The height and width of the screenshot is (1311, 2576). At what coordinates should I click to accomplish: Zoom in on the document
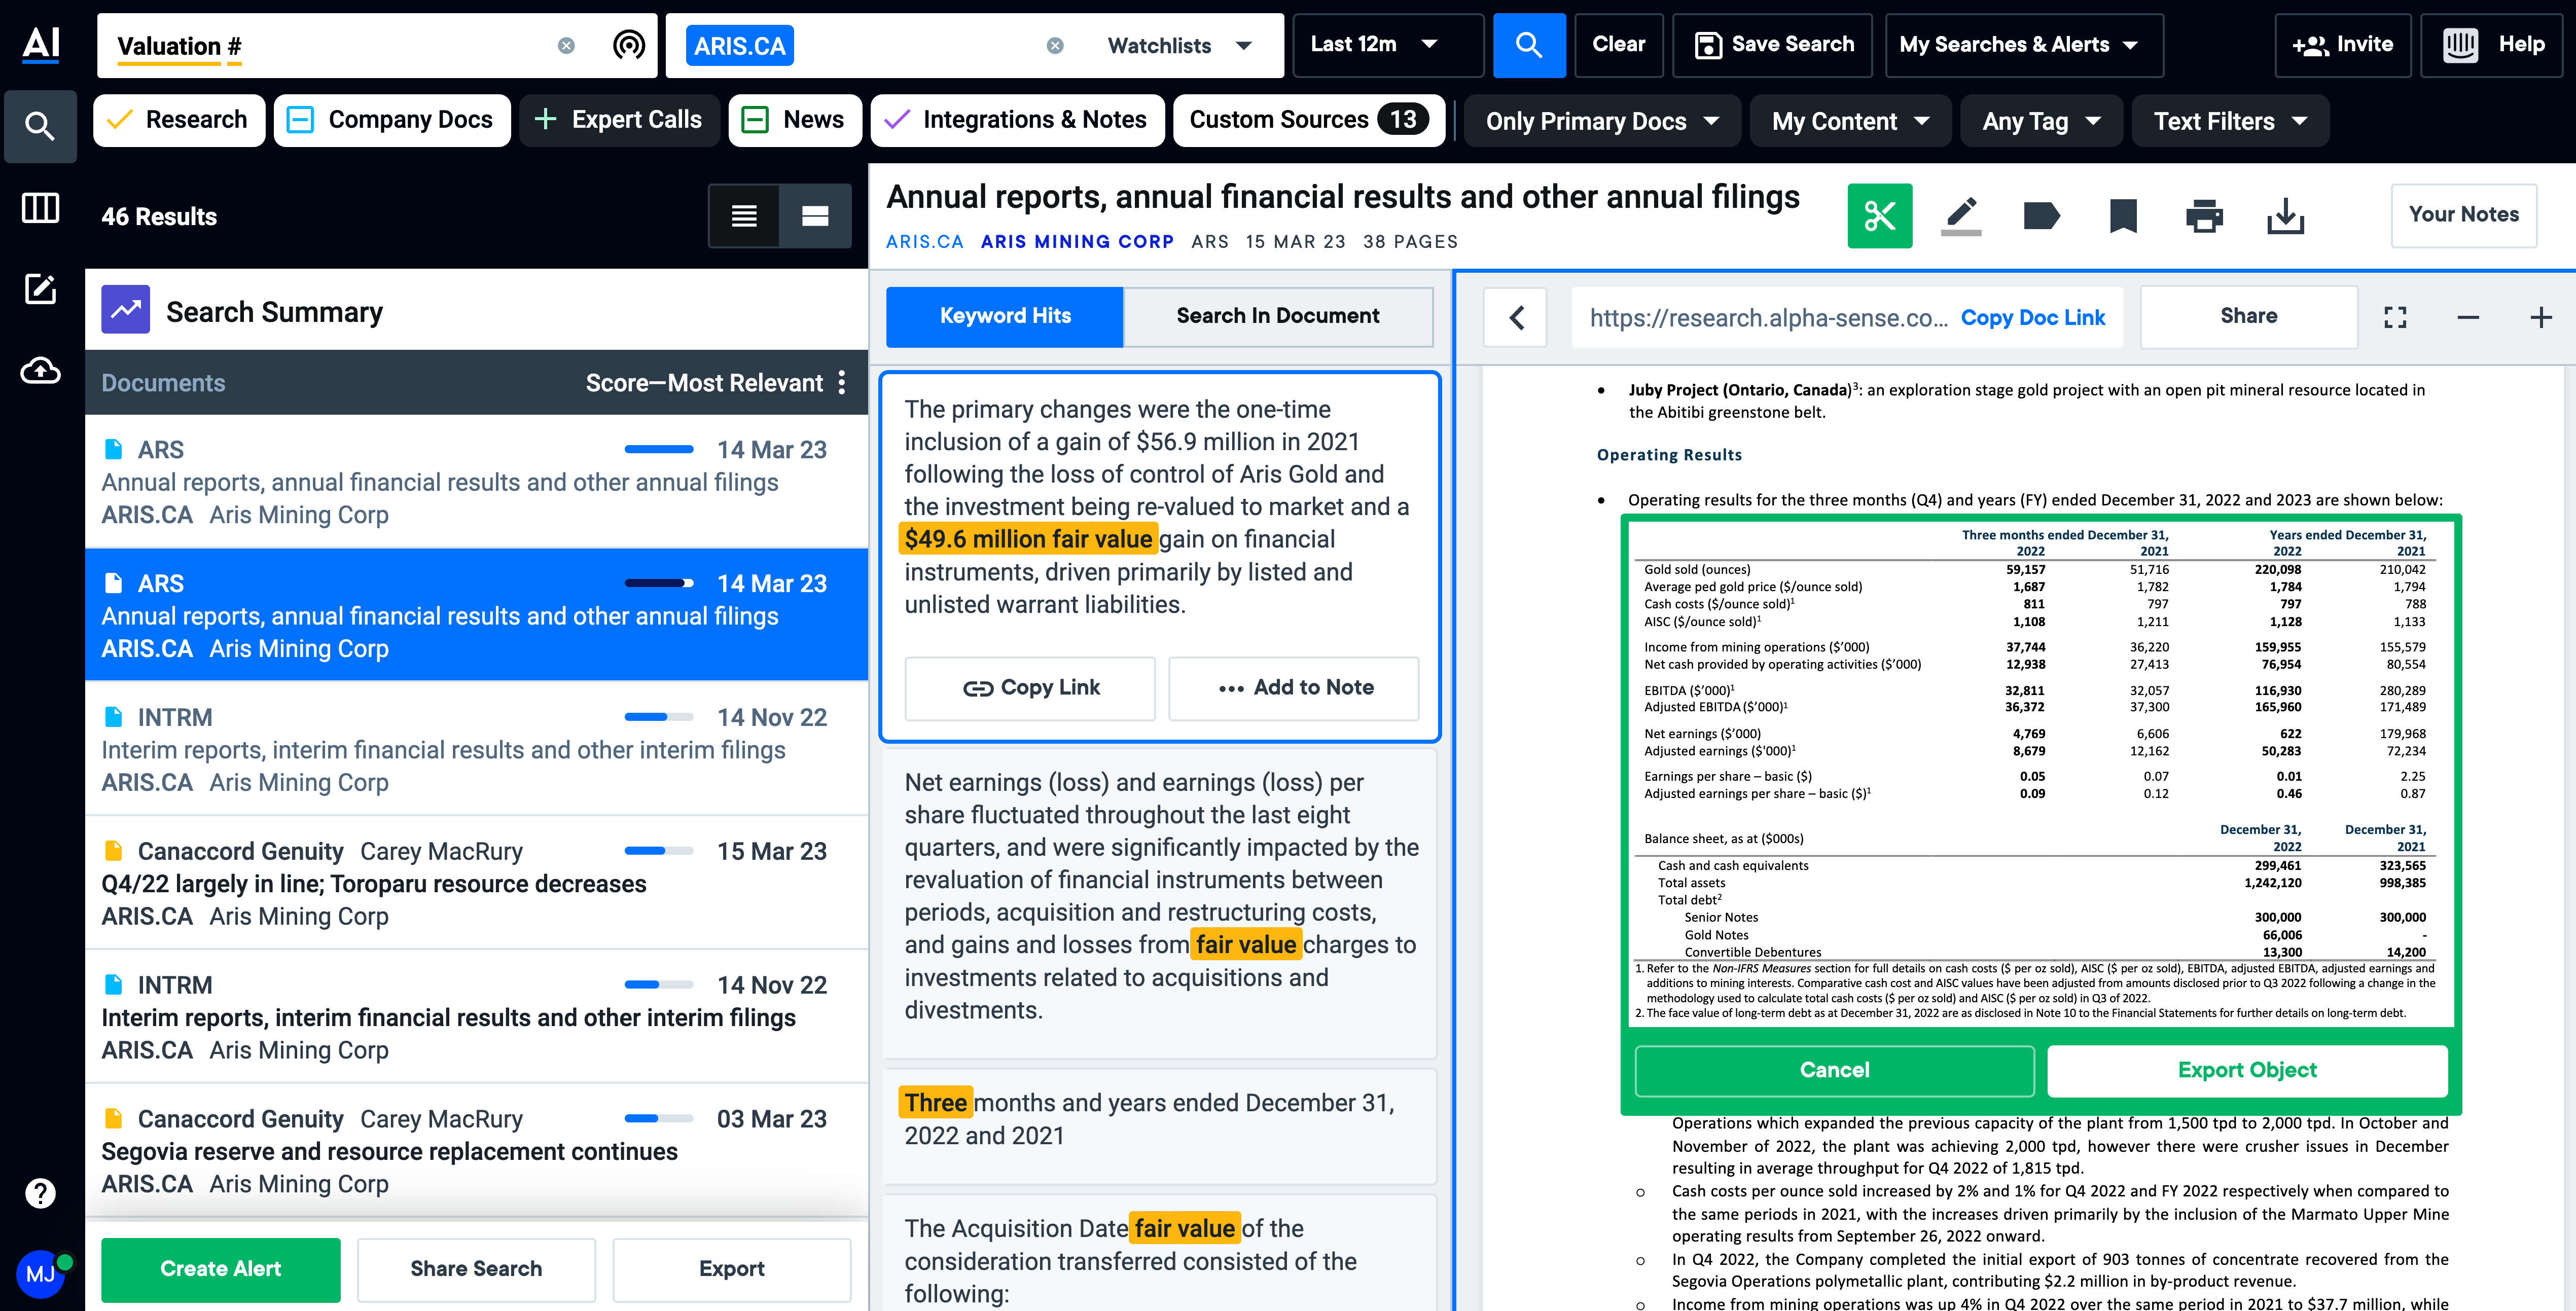2541,318
